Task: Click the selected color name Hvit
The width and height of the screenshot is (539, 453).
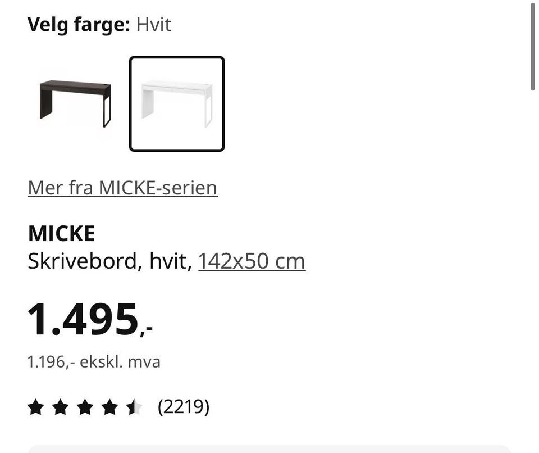Action: click(153, 25)
